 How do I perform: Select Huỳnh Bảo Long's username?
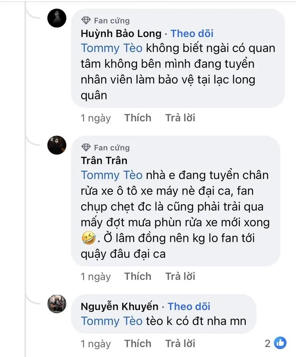121,33
